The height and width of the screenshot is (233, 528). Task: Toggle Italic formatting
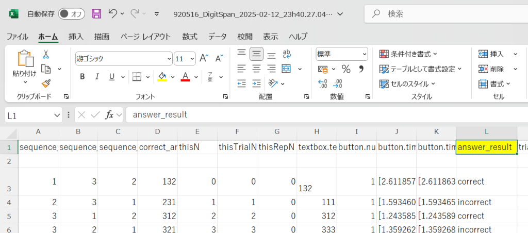click(96, 77)
